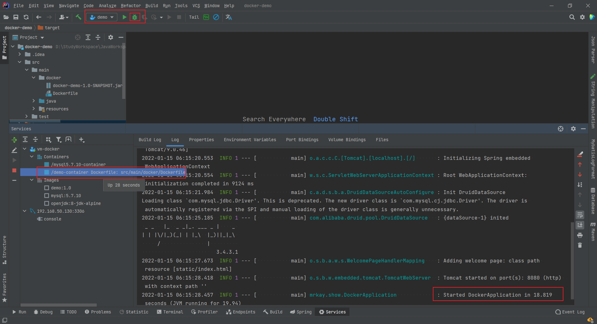597x324 pixels.
Task: Open the VCS menu
Action: pyautogui.click(x=196, y=6)
